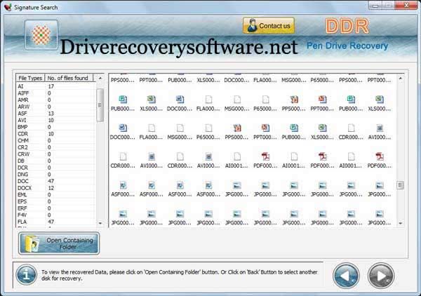Select the first JPG000 icon in the bottom row
This screenshot has height=296, width=421.
pyautogui.click(x=123, y=214)
